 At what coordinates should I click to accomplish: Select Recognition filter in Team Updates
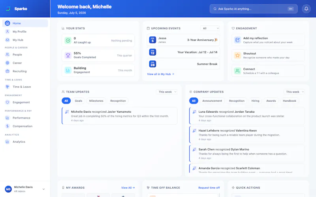click(118, 101)
